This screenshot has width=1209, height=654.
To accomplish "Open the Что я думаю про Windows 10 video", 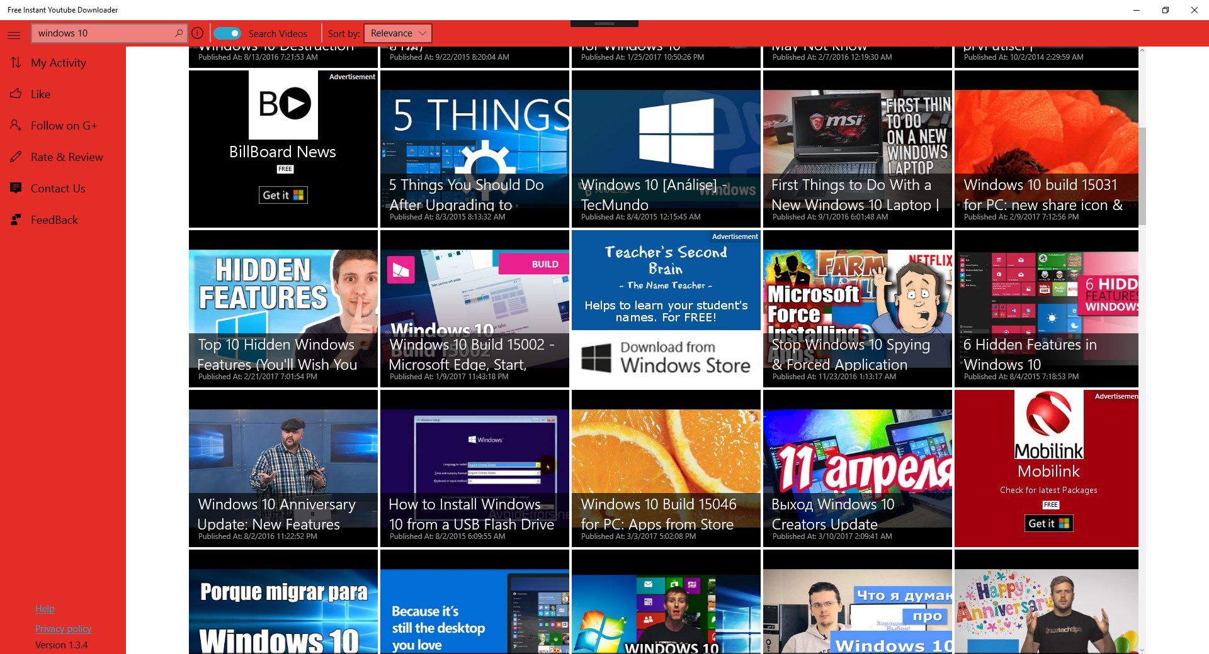I will click(858, 602).
